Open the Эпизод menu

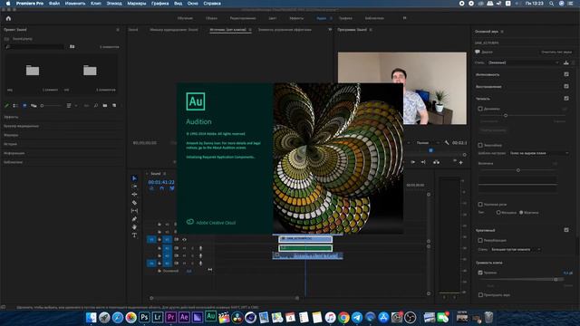point(114,4)
